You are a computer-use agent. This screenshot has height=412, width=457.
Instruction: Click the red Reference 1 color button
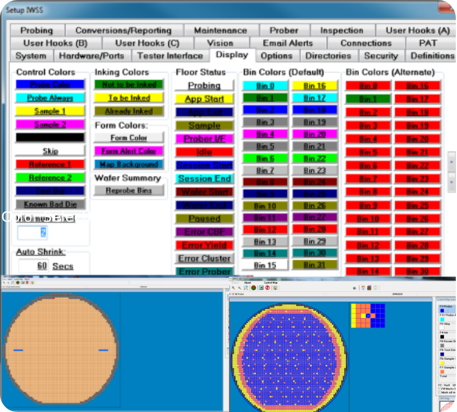pos(50,164)
